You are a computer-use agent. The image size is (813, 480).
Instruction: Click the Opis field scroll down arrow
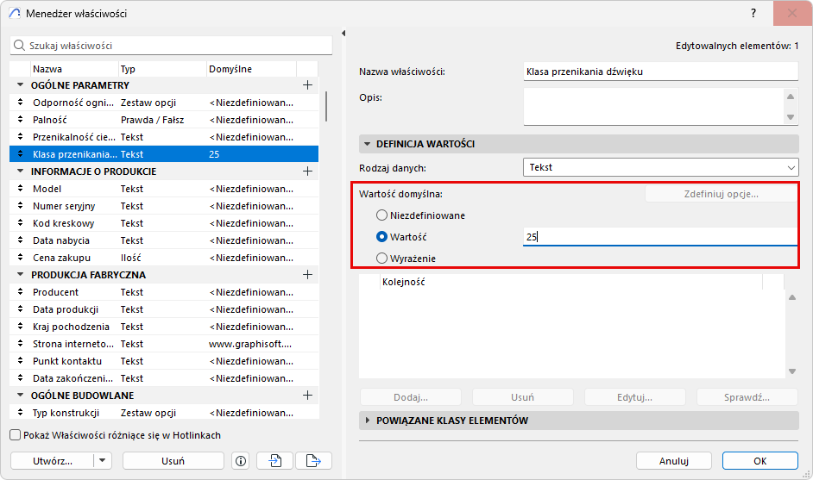click(791, 117)
